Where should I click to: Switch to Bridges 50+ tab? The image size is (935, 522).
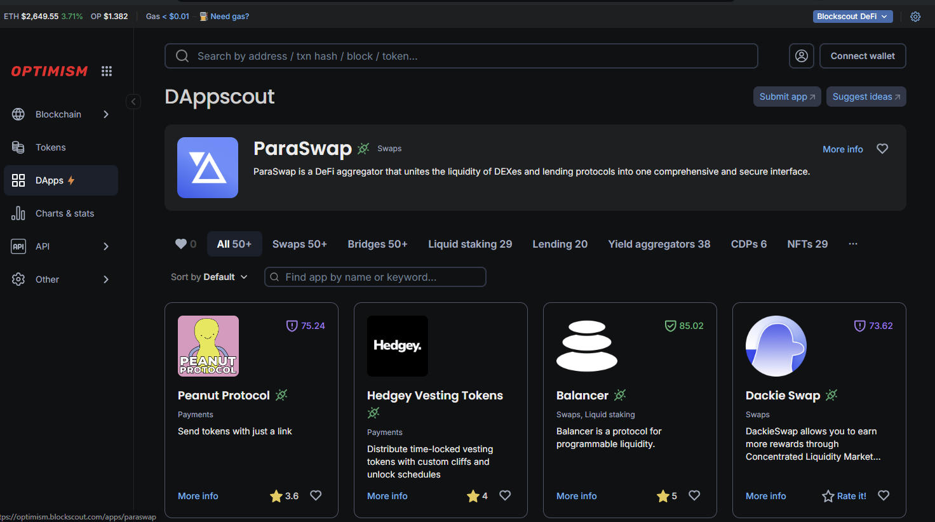pos(377,244)
